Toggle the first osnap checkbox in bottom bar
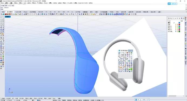 point(1,99)
